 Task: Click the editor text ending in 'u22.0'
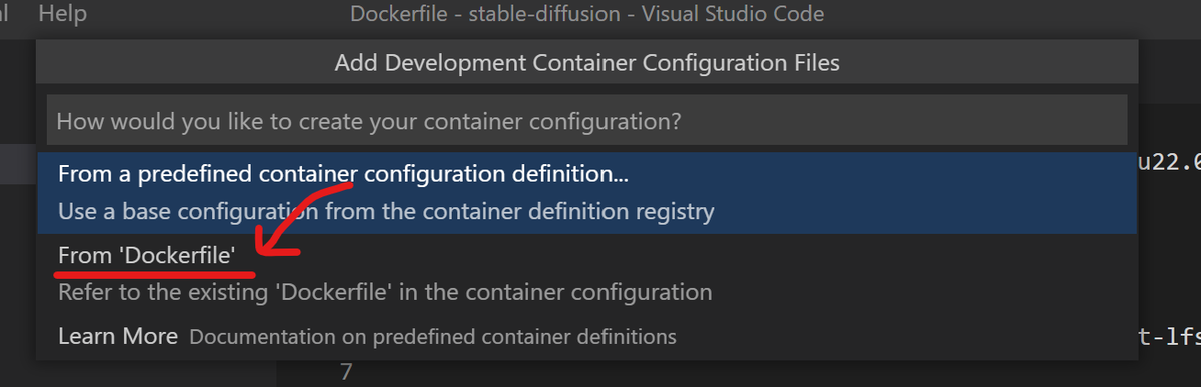click(1170, 163)
